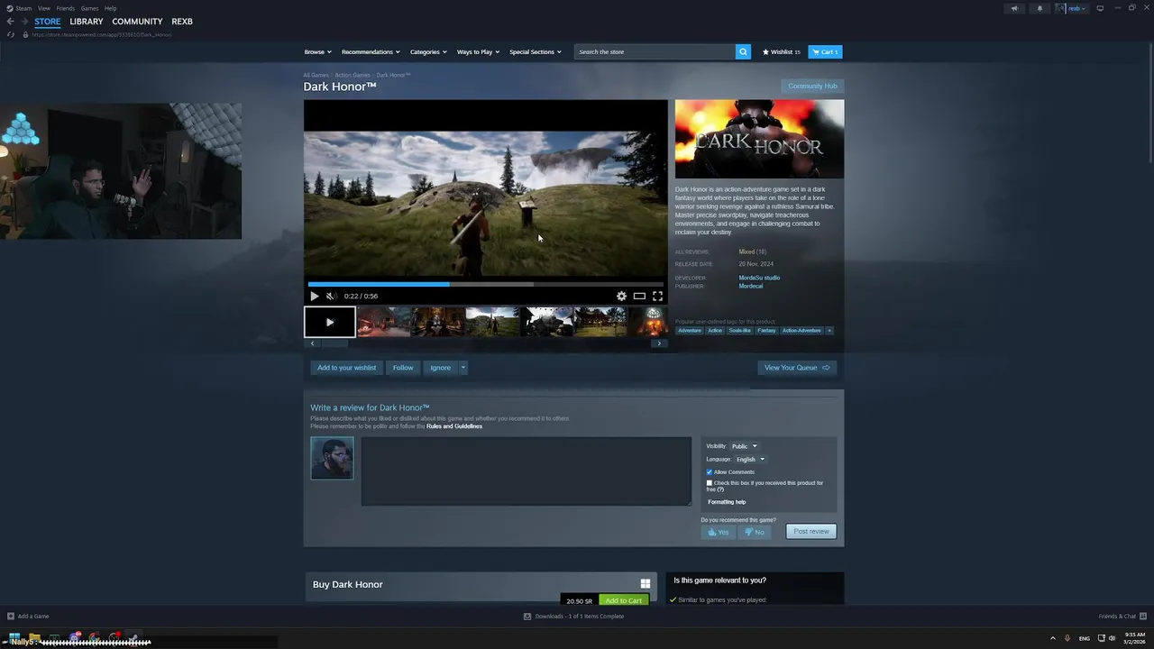Open the REXB profile tab
The height and width of the screenshot is (649, 1154).
(182, 22)
